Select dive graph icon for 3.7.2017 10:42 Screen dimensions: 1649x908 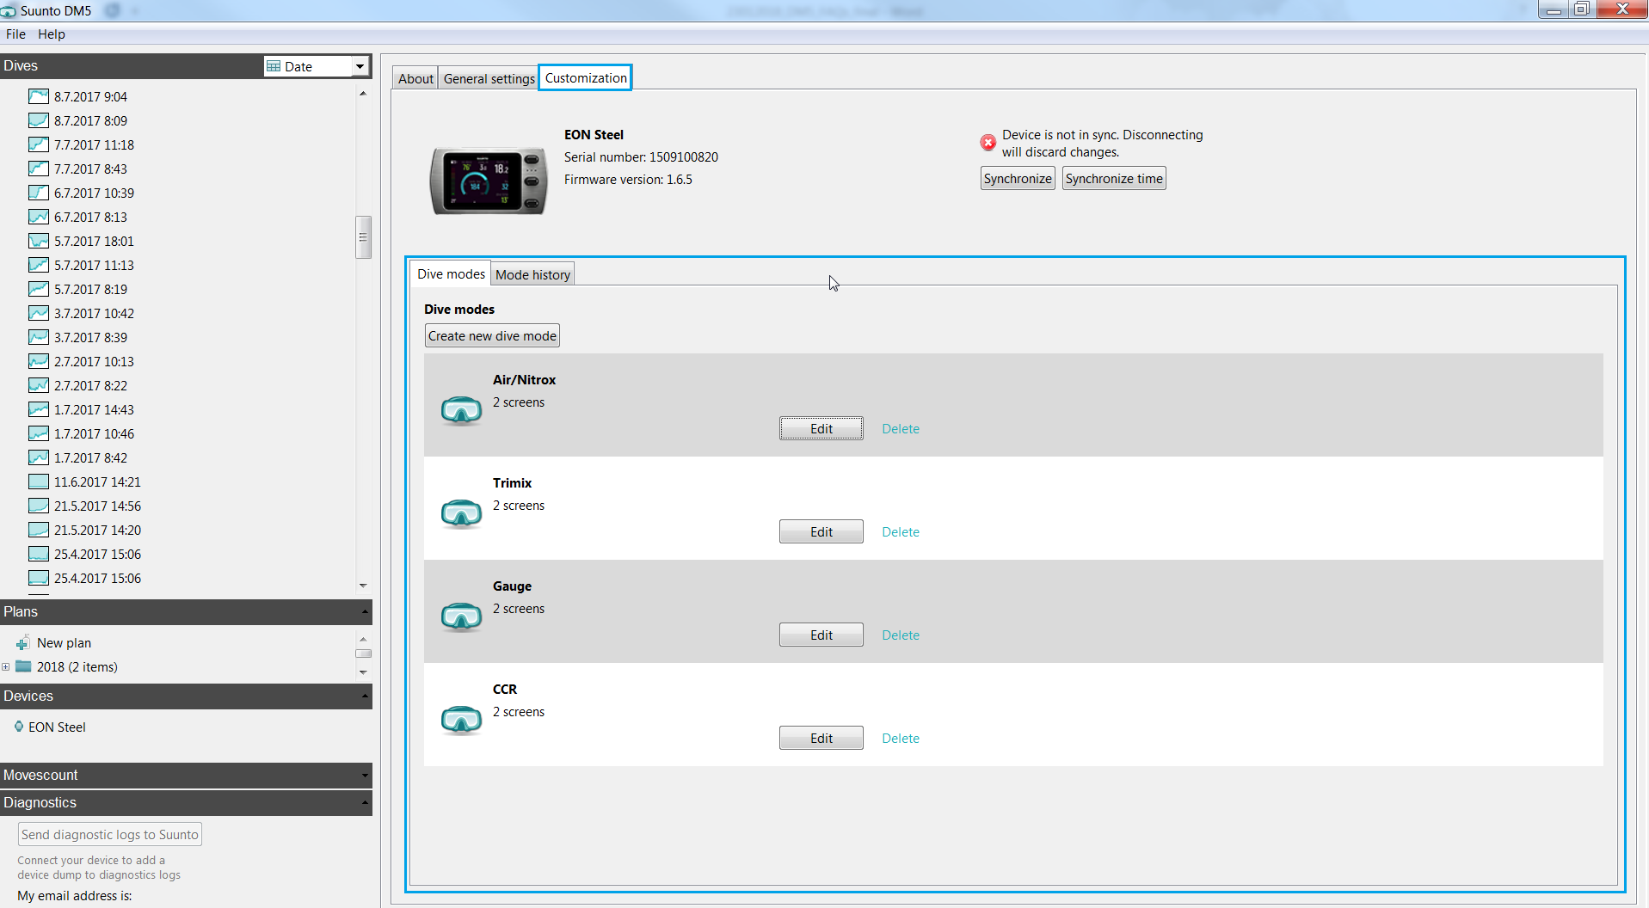pyautogui.click(x=39, y=313)
